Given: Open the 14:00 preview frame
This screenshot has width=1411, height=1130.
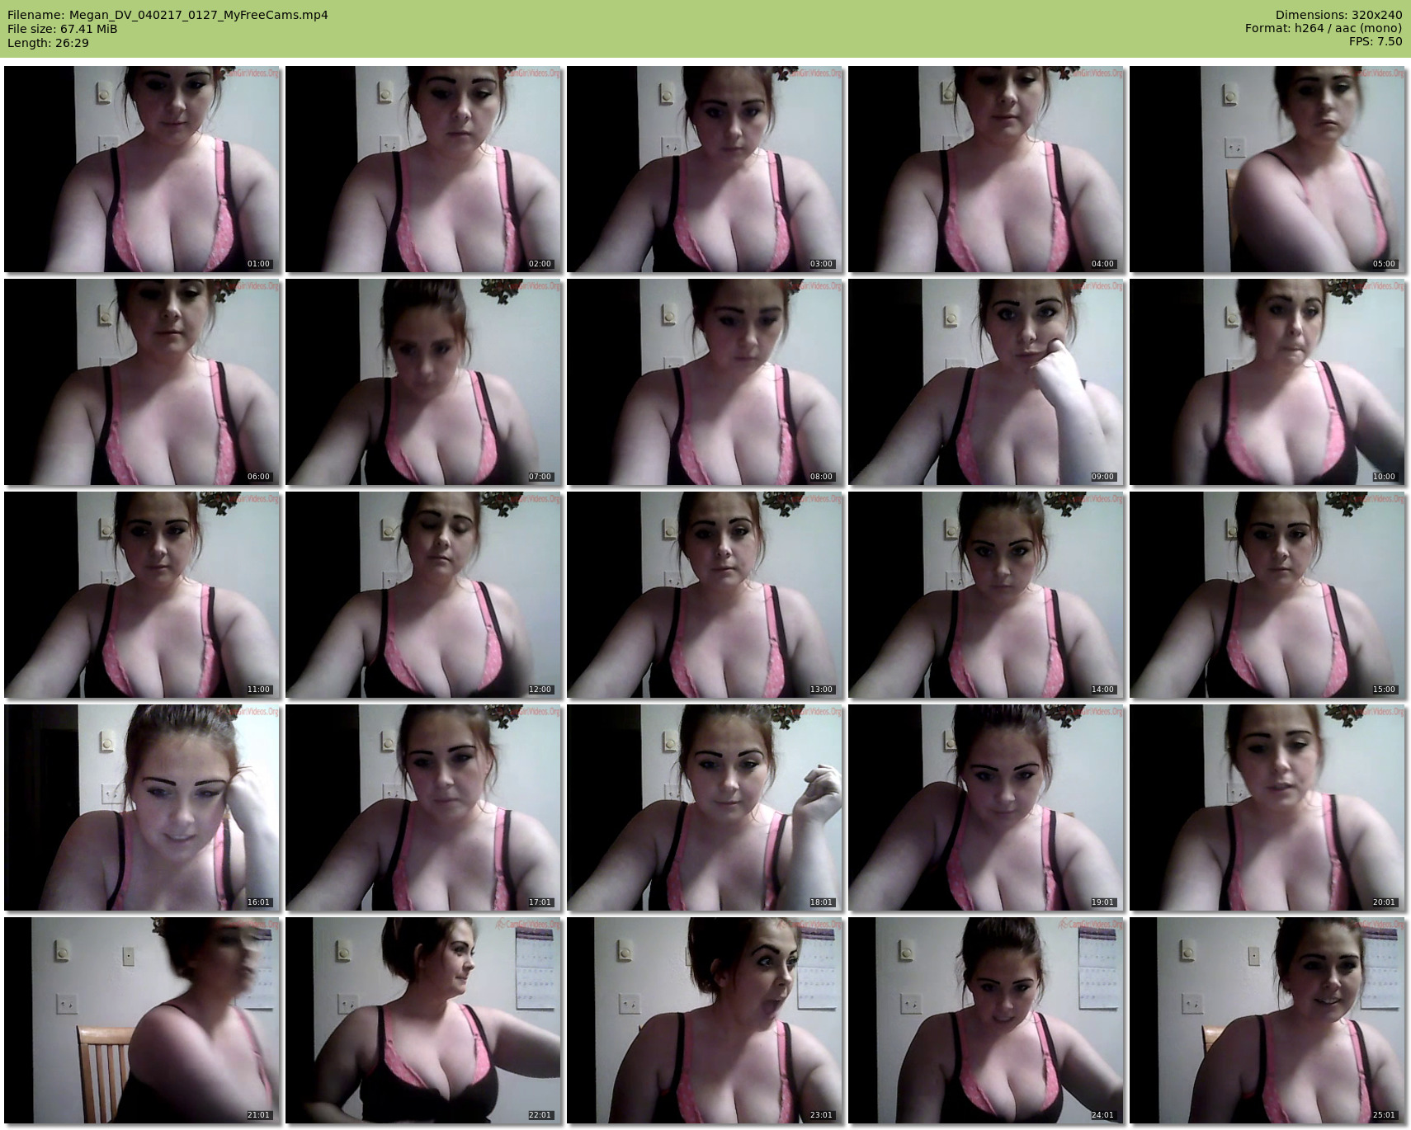Looking at the screenshot, I should pyautogui.click(x=986, y=595).
